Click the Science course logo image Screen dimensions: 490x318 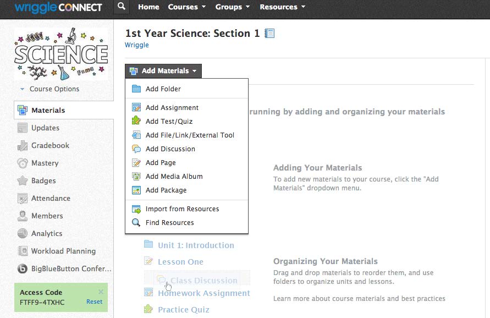(x=60, y=54)
